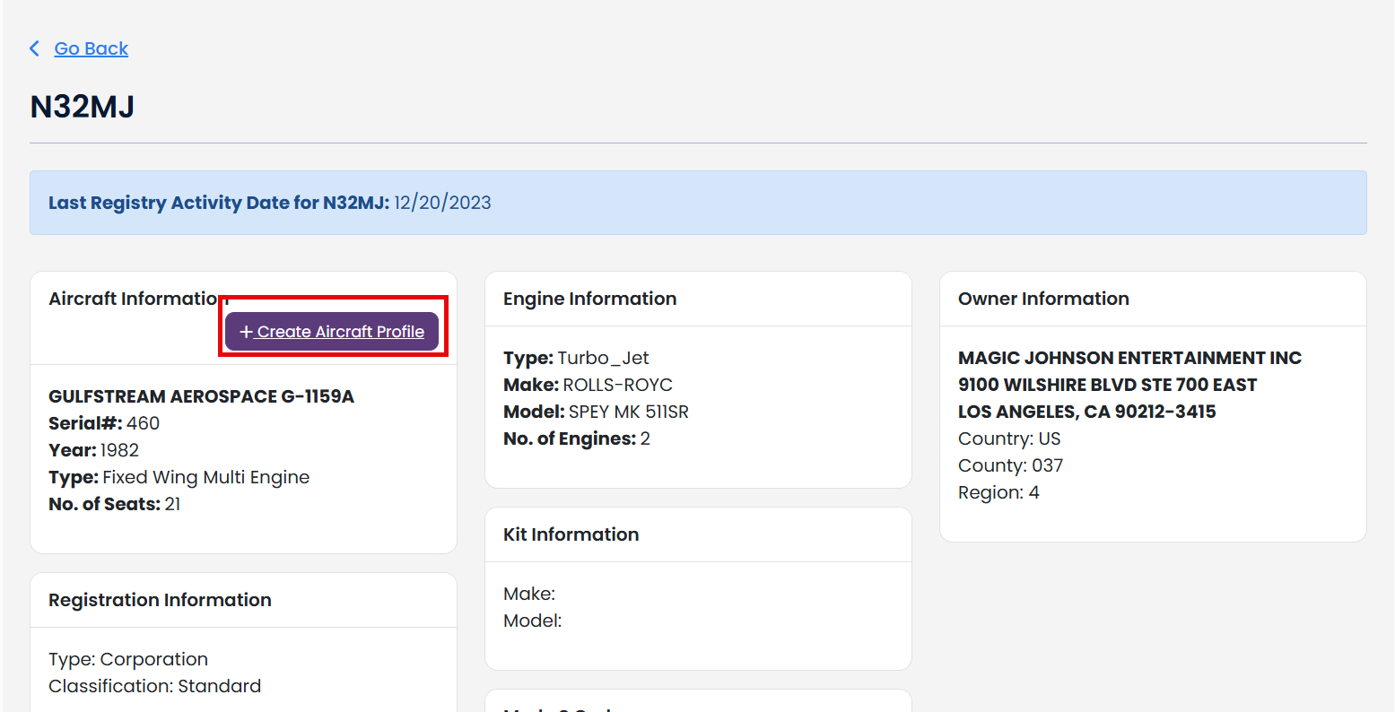The width and height of the screenshot is (1395, 712).
Task: Click MAGIC JOHNSON ENTERTAINMENT INC owner name
Action: pos(1129,358)
